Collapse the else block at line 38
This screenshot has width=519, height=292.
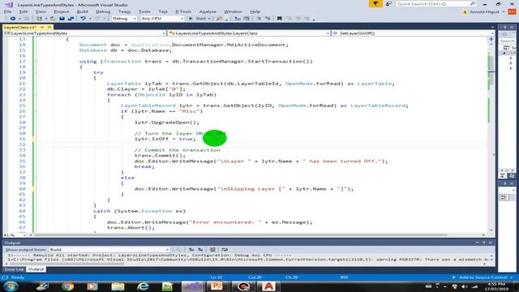click(36, 178)
